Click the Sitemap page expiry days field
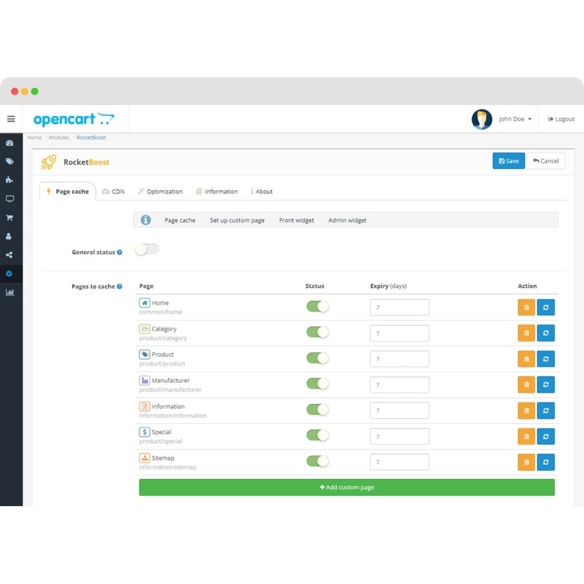The width and height of the screenshot is (584, 584). (399, 462)
